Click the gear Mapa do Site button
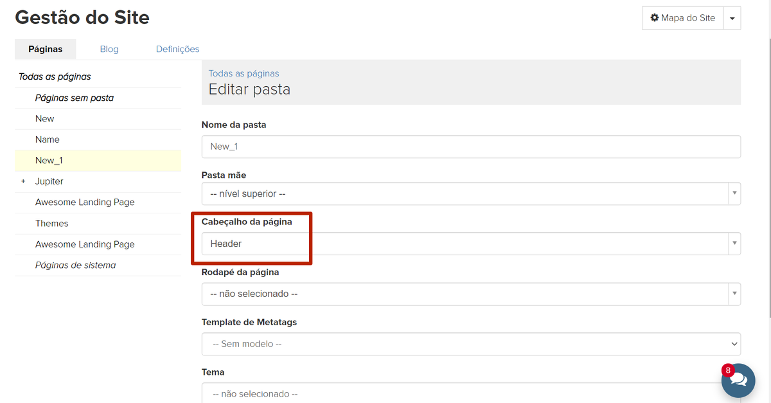This screenshot has height=403, width=771. pyautogui.click(x=682, y=18)
